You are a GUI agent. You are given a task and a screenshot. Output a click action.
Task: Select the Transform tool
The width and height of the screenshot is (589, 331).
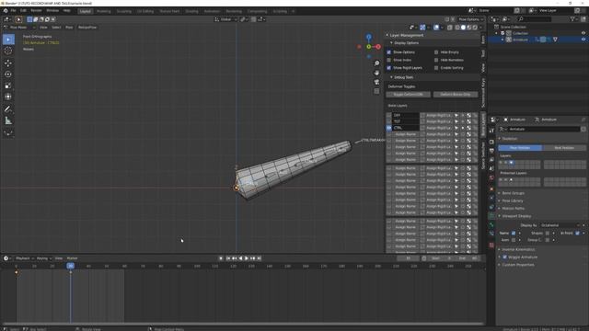click(x=8, y=97)
